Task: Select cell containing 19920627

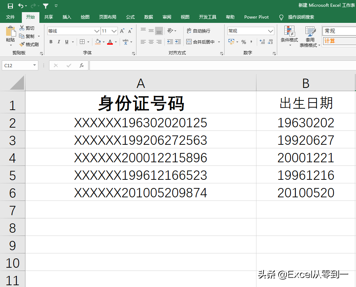Action: click(x=306, y=140)
